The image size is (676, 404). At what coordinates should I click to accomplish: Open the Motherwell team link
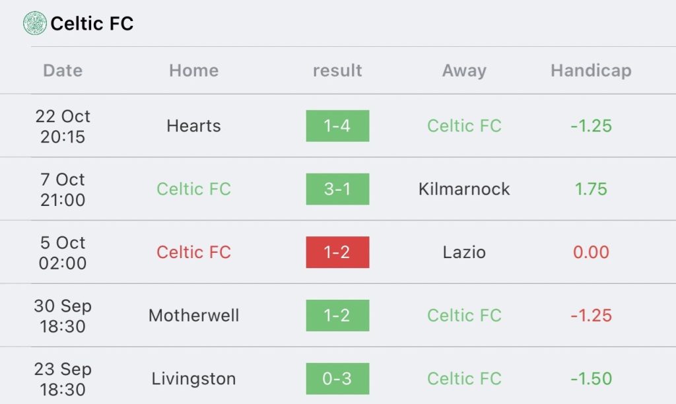pos(193,315)
